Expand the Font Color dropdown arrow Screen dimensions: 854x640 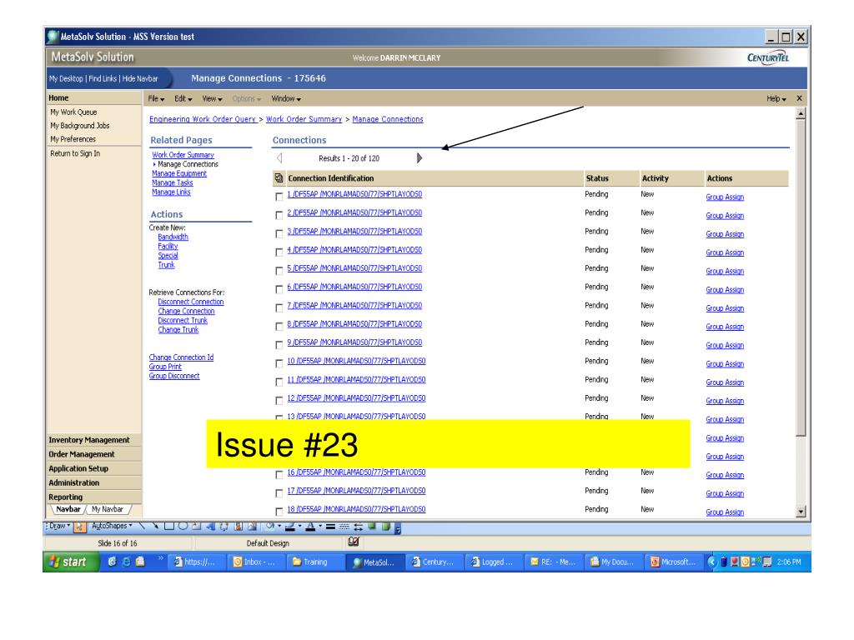pos(320,527)
